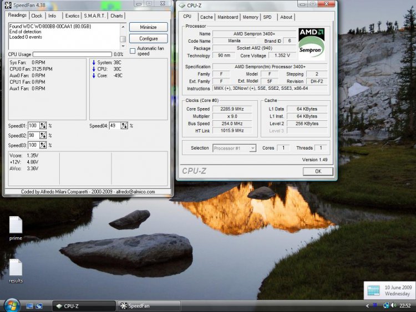Click the Speed02 stepper arrows
416x312 pixels.
(43, 135)
